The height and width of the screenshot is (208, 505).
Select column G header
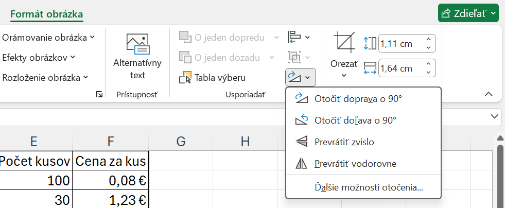181,142
